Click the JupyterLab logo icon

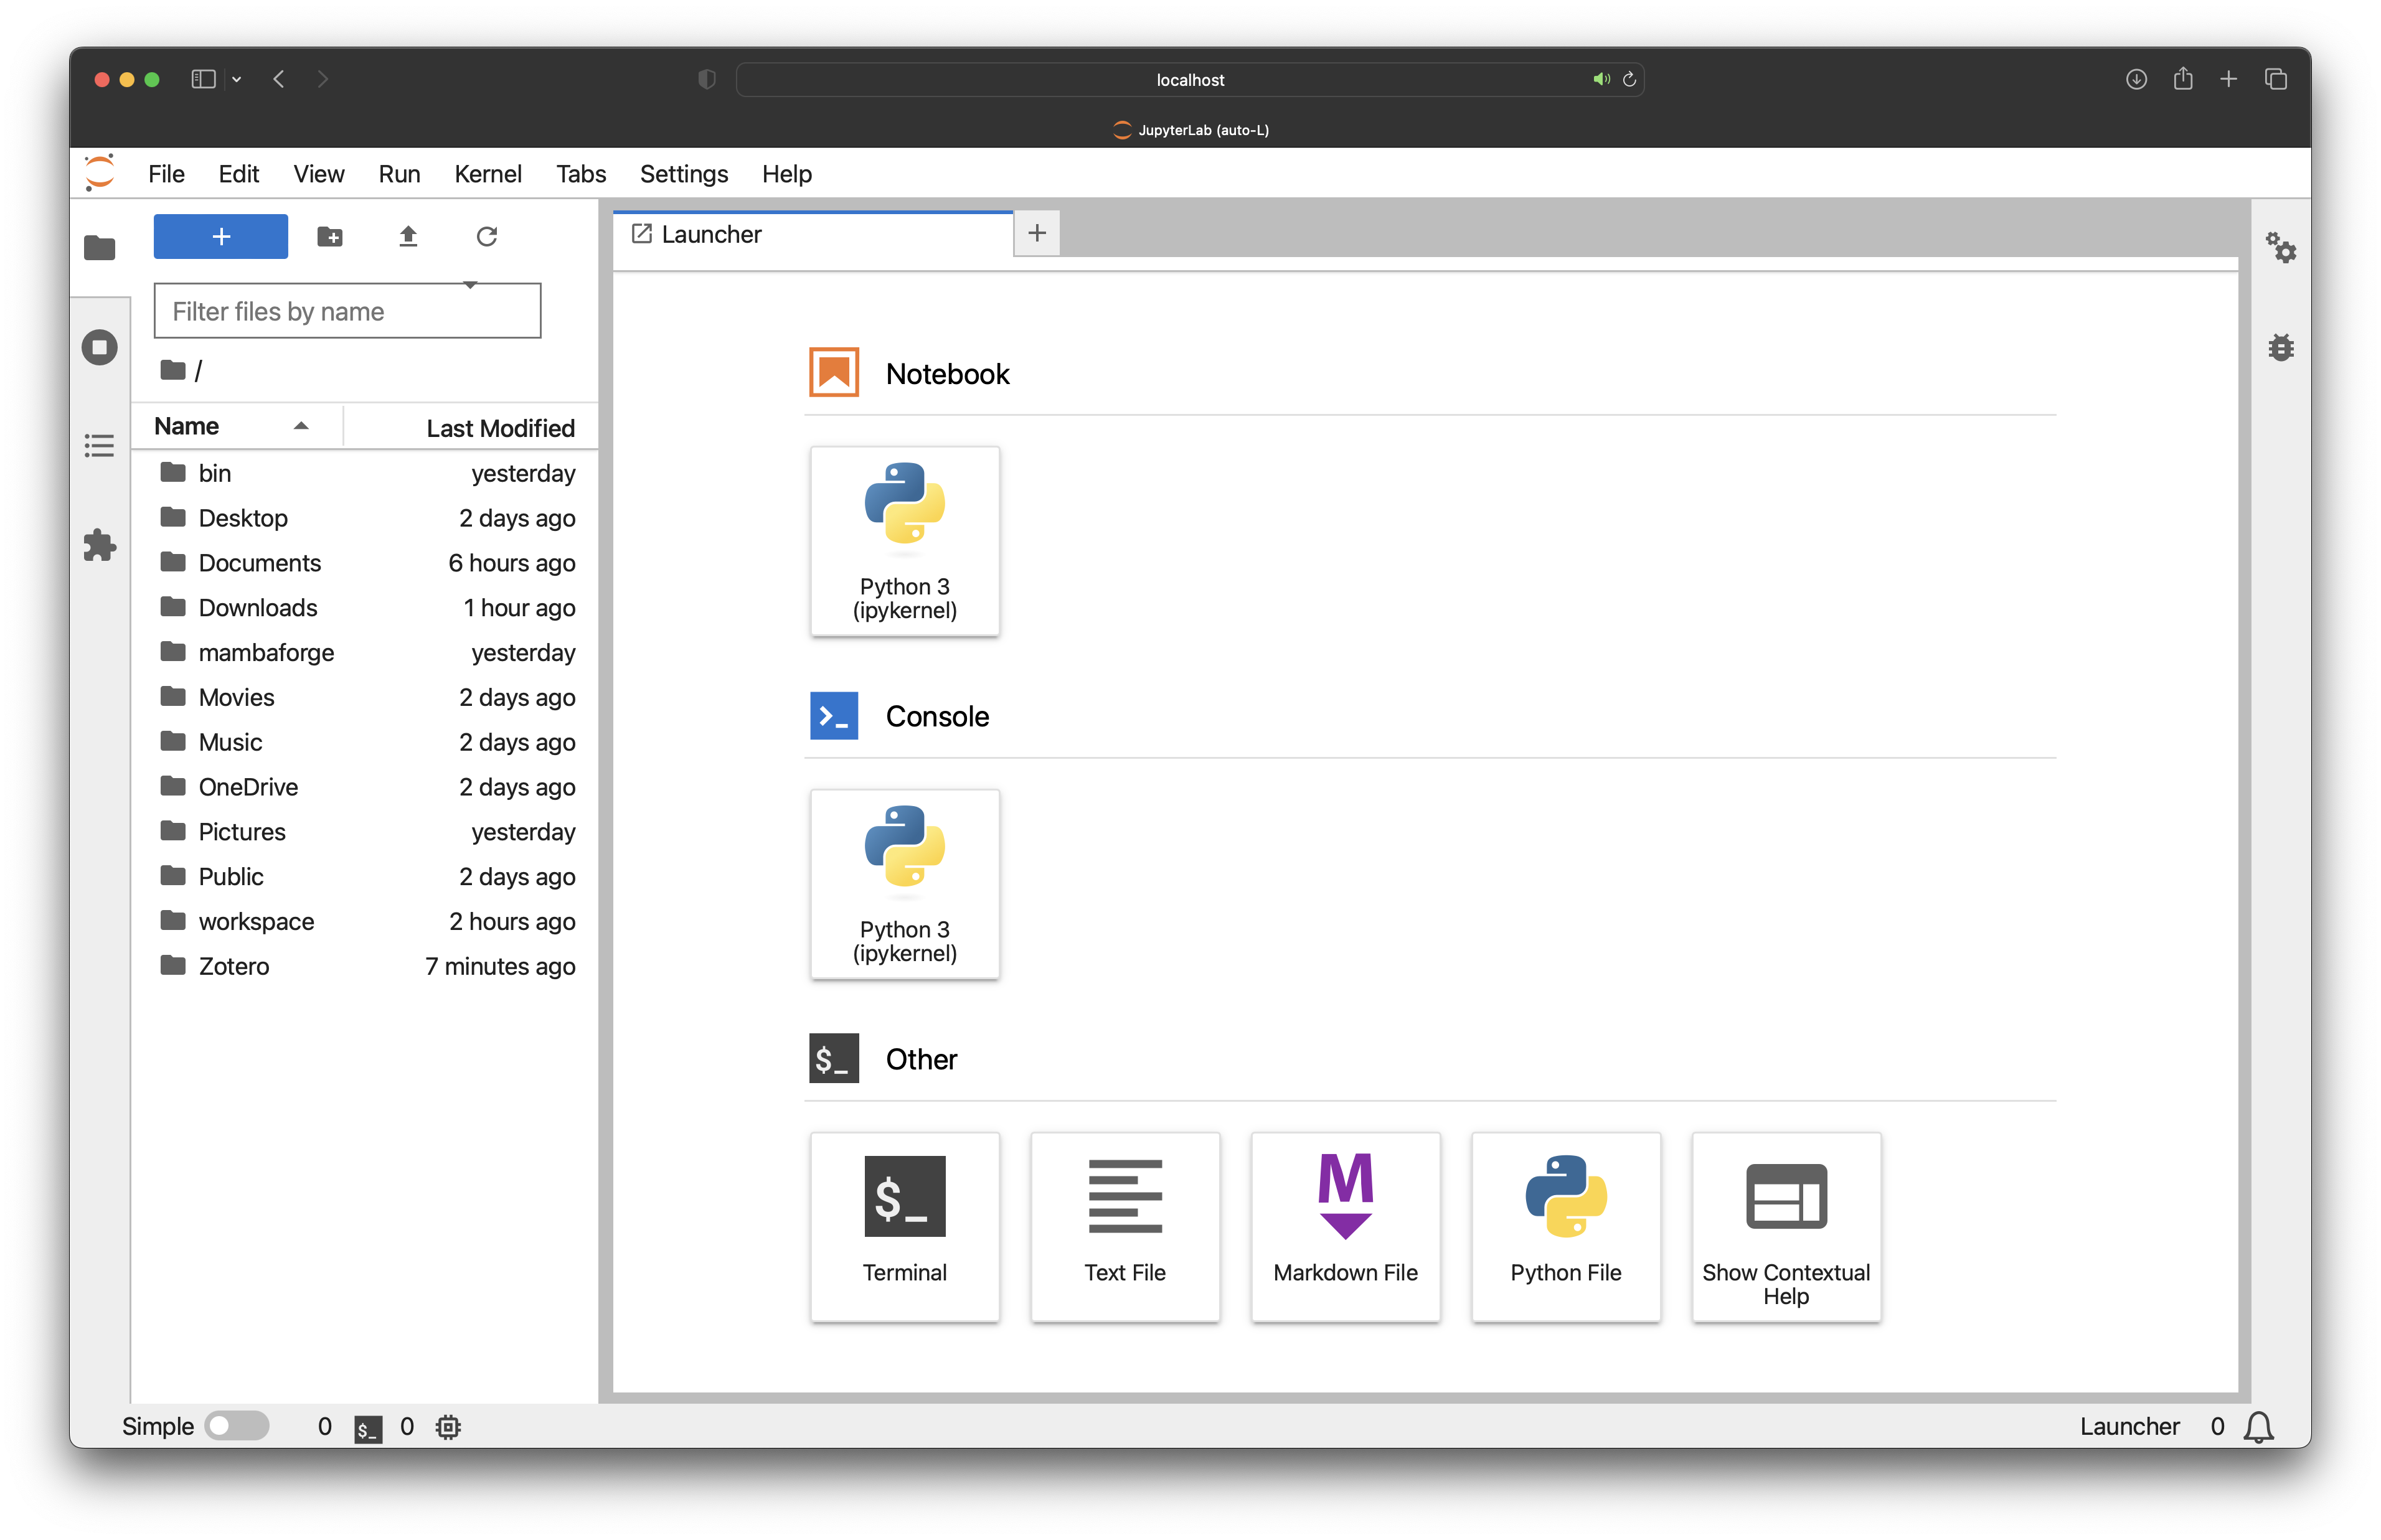[100, 173]
